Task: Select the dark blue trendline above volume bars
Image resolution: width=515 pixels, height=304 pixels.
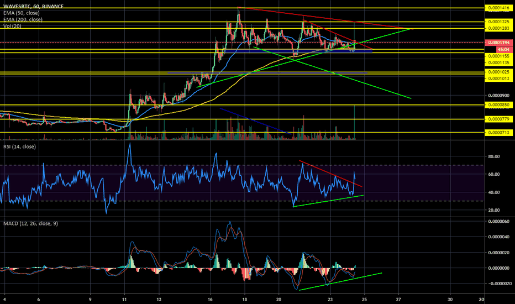Action: 255,121
